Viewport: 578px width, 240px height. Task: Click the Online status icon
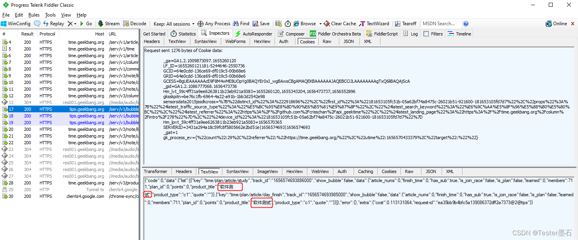coord(549,23)
